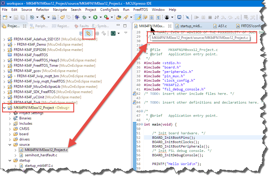Screen dimensions: 273x180
Task: Open Project Explorer view menu triangle
Action: [126, 33]
